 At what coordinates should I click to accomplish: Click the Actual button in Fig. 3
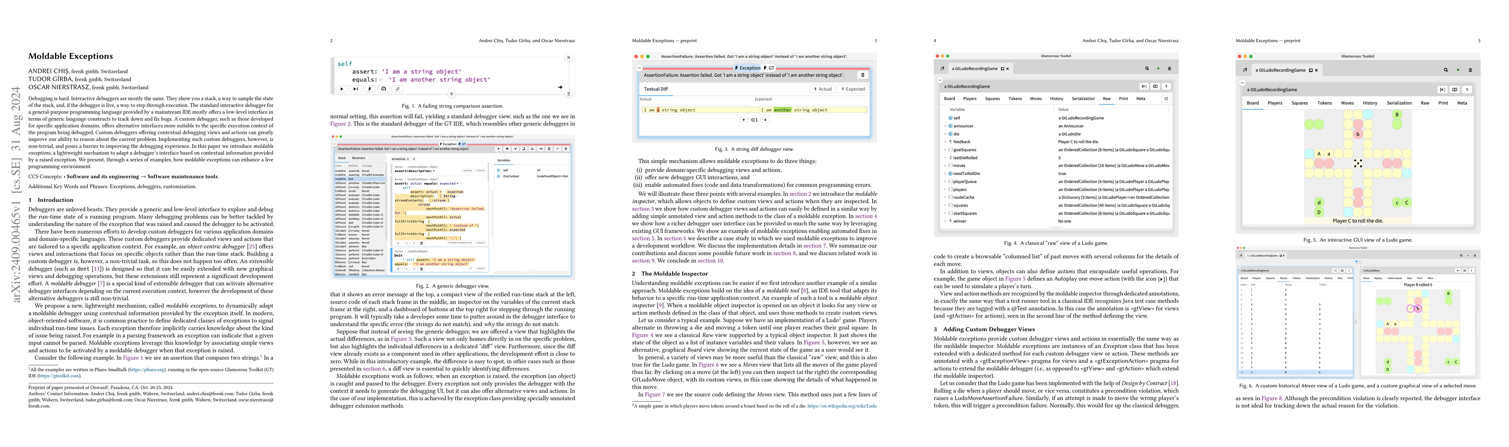[823, 89]
